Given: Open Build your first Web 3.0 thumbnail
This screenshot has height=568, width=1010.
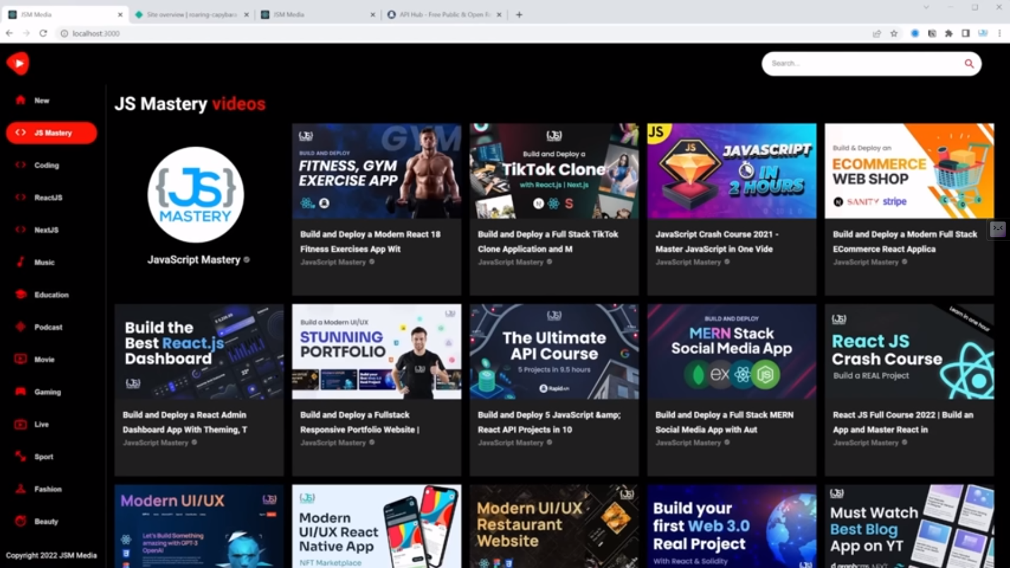Looking at the screenshot, I should 732,526.
